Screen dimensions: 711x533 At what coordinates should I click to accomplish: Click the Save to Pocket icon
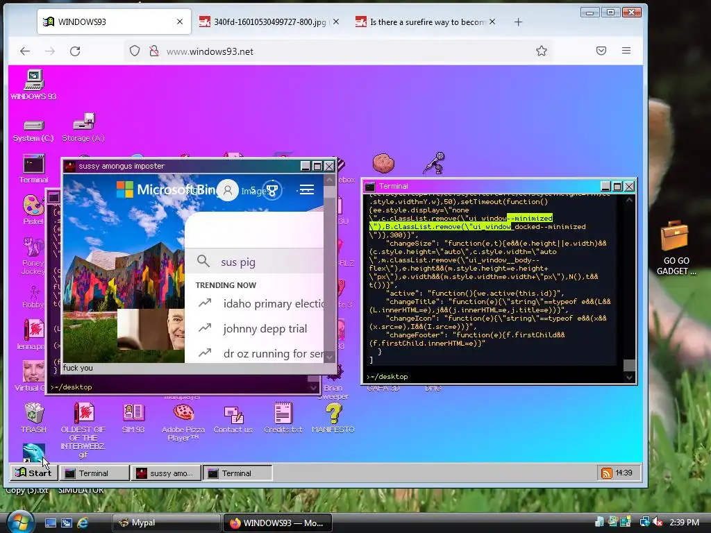click(601, 51)
